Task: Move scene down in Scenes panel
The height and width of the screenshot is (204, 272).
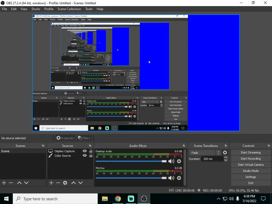Action: pyautogui.click(x=26, y=183)
